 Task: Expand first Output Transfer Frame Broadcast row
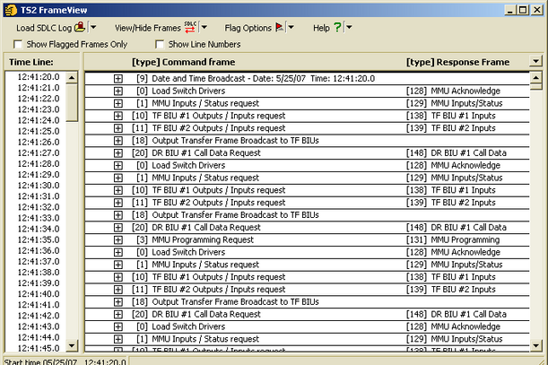click(x=118, y=141)
